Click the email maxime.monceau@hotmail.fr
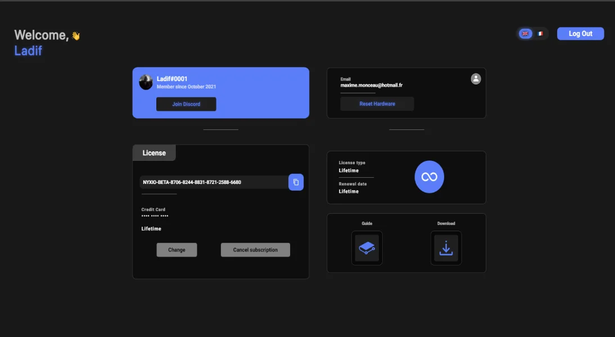The width and height of the screenshot is (615, 337). [372, 85]
